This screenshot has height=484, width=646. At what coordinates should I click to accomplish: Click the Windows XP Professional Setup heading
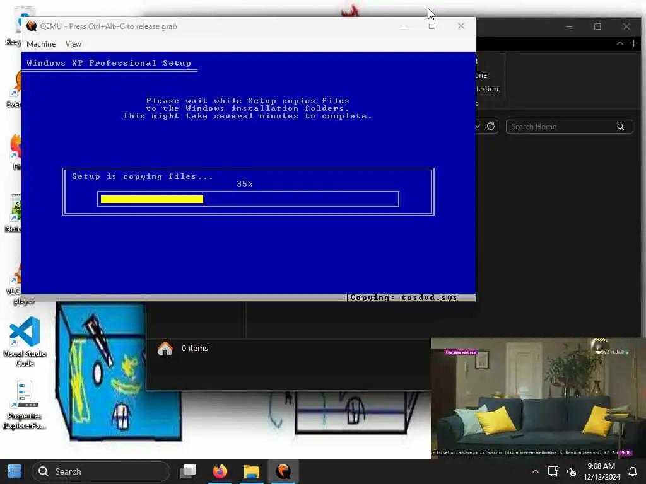[x=109, y=63]
